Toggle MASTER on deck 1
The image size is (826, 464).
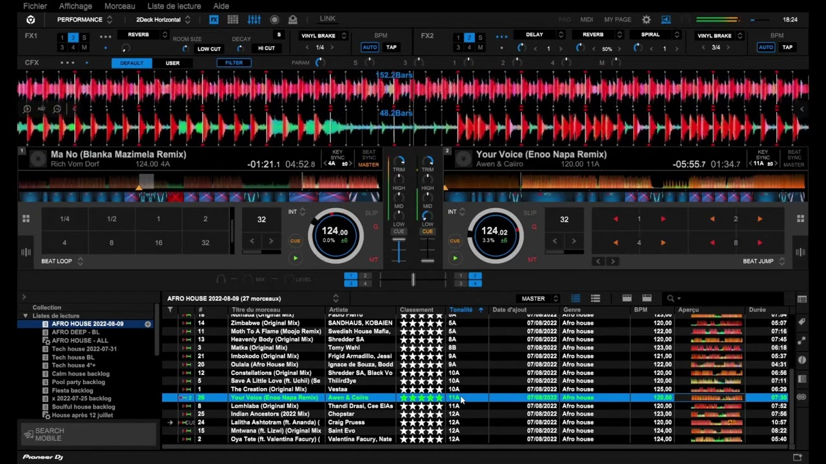pyautogui.click(x=368, y=165)
